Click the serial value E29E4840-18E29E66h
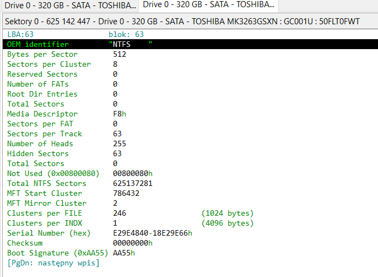This screenshot has width=378, height=277. click(x=153, y=233)
